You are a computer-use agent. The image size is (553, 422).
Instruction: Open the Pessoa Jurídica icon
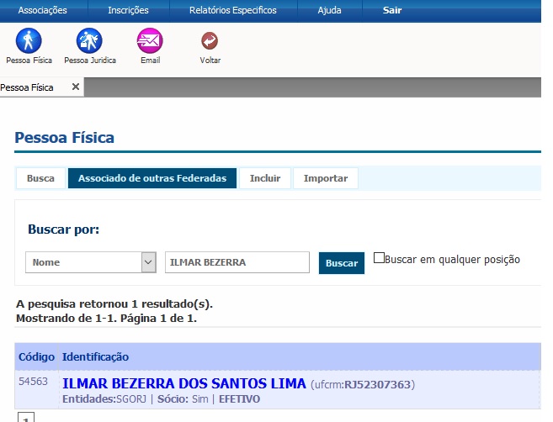89,40
